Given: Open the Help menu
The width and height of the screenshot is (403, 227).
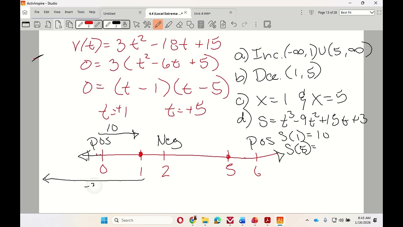Looking at the screenshot, I should 92,12.
